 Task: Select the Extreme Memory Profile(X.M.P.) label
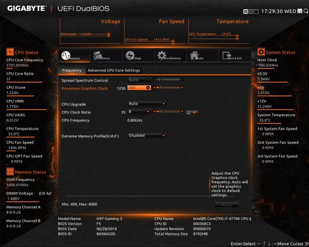click(90, 136)
